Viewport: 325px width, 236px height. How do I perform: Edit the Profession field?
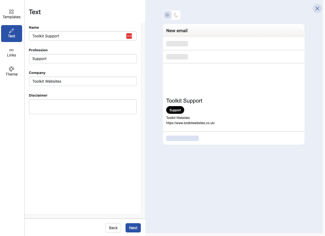click(x=83, y=59)
